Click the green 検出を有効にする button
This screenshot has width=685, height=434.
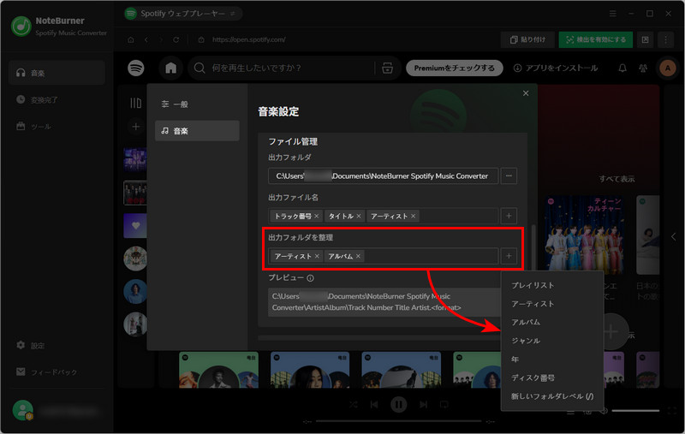[595, 39]
